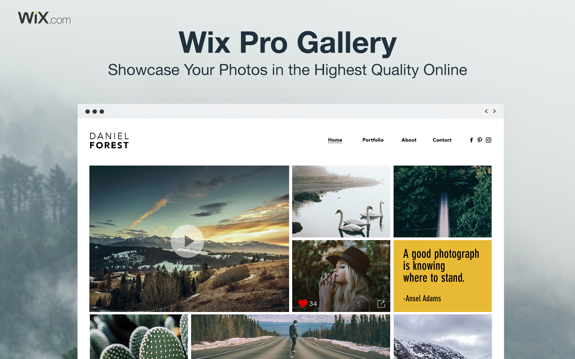575x359 pixels.
Task: Open the Instagram social icon
Action: 488,140
